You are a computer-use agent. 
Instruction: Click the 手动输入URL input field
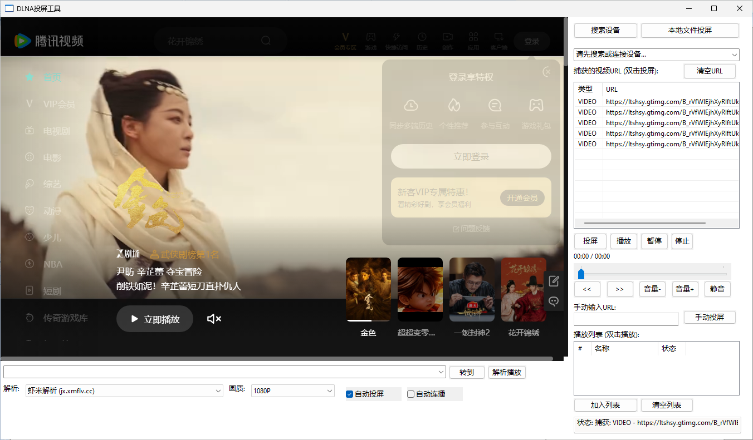pos(626,319)
